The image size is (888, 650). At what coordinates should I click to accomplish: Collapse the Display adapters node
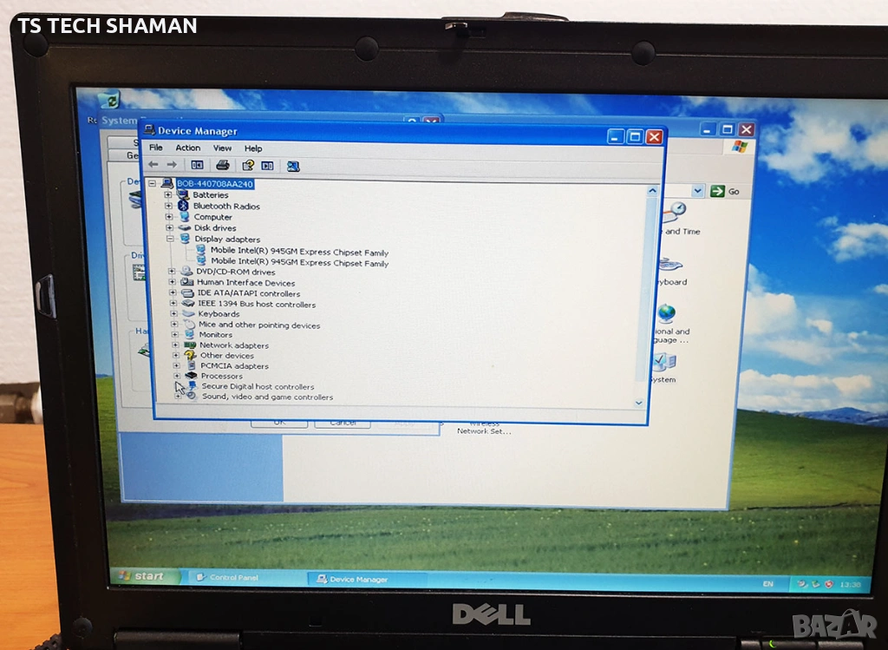coord(170,239)
